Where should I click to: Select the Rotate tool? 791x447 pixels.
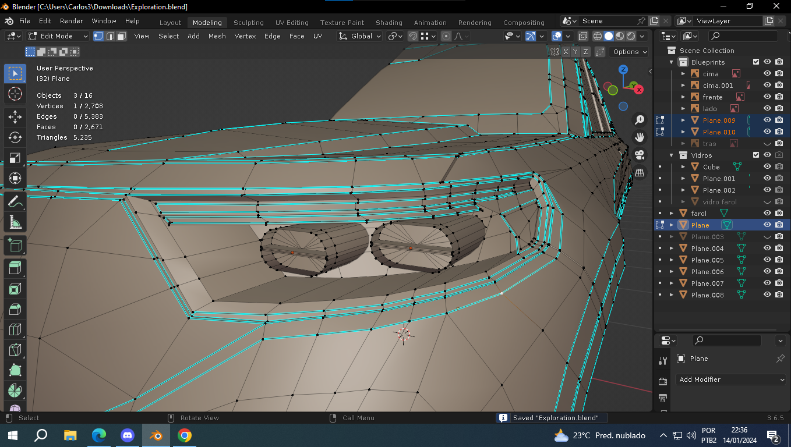click(x=15, y=137)
